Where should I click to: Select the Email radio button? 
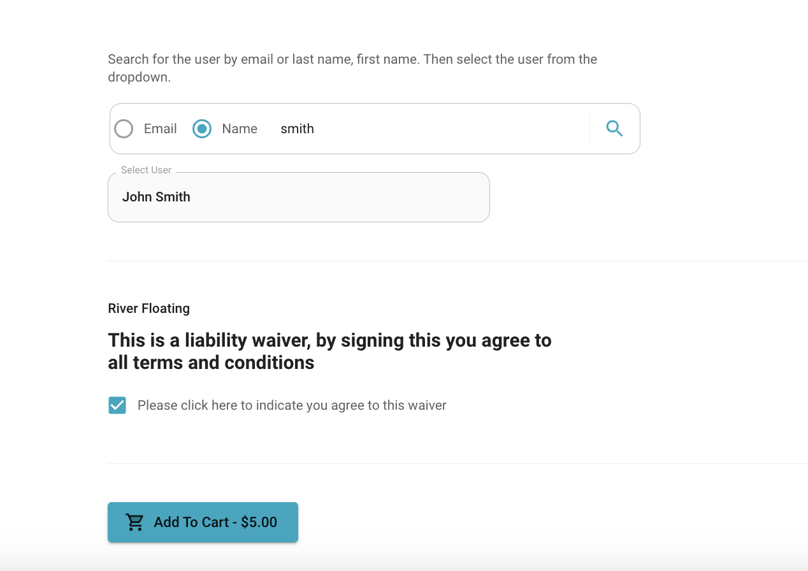point(124,129)
